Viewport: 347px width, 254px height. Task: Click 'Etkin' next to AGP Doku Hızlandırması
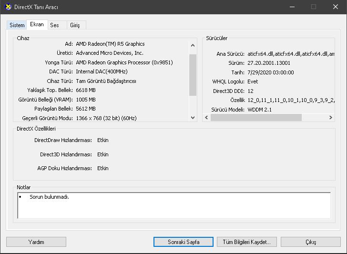103,168
